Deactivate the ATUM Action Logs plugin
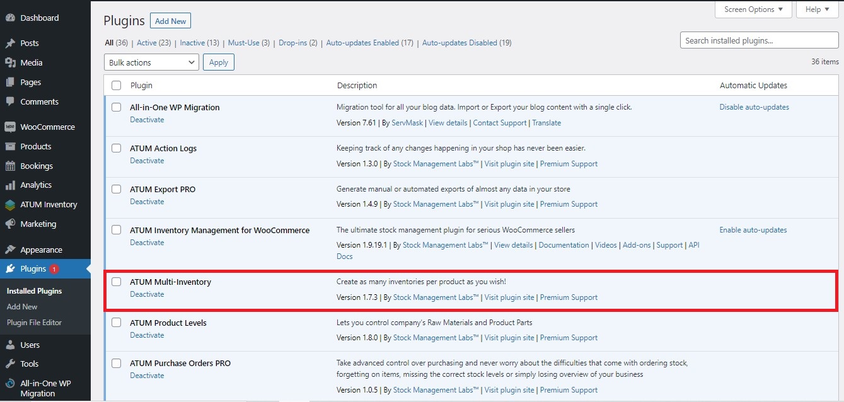 [x=147, y=161]
